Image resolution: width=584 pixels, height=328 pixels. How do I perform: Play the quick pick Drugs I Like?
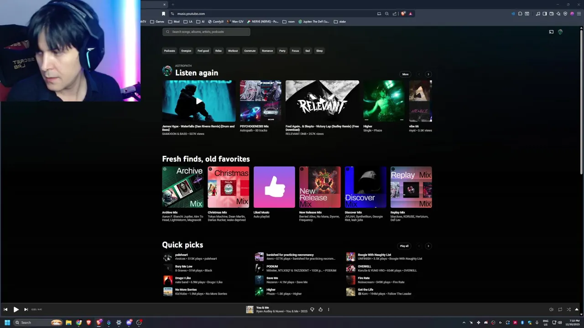(168, 280)
